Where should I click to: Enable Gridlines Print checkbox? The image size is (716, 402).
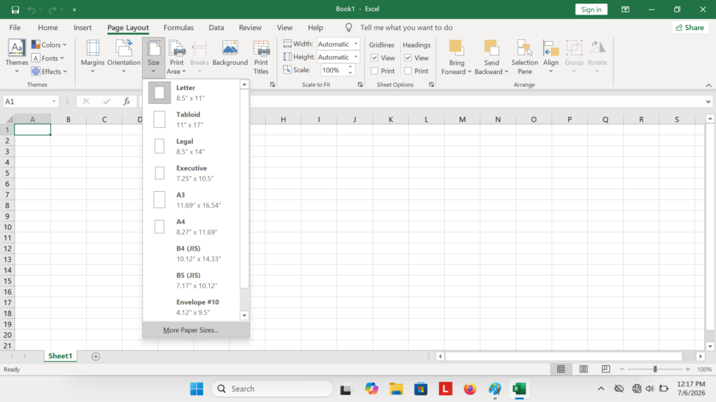point(375,71)
